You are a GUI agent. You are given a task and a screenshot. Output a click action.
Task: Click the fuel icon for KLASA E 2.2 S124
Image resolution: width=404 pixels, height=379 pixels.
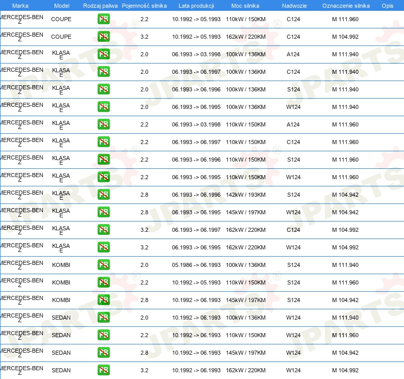(103, 160)
